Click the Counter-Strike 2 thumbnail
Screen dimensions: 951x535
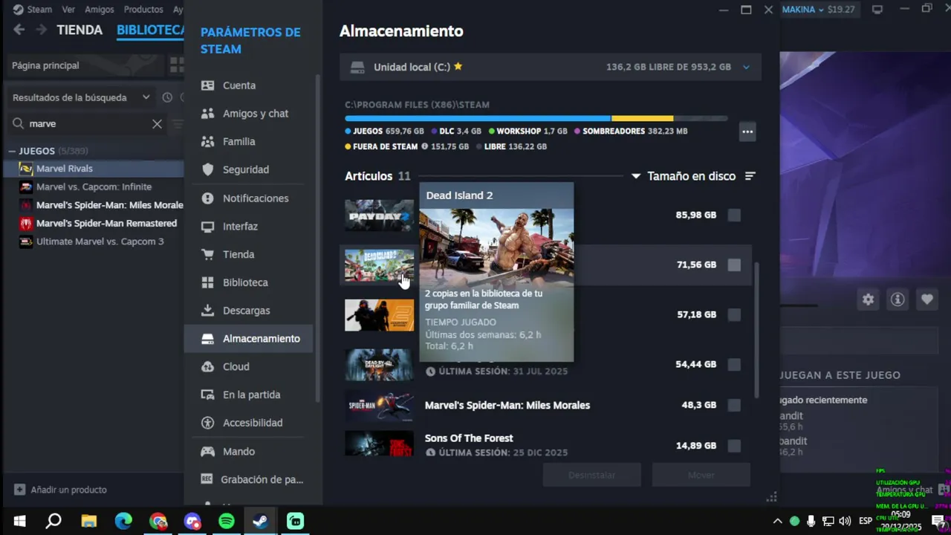(x=379, y=315)
